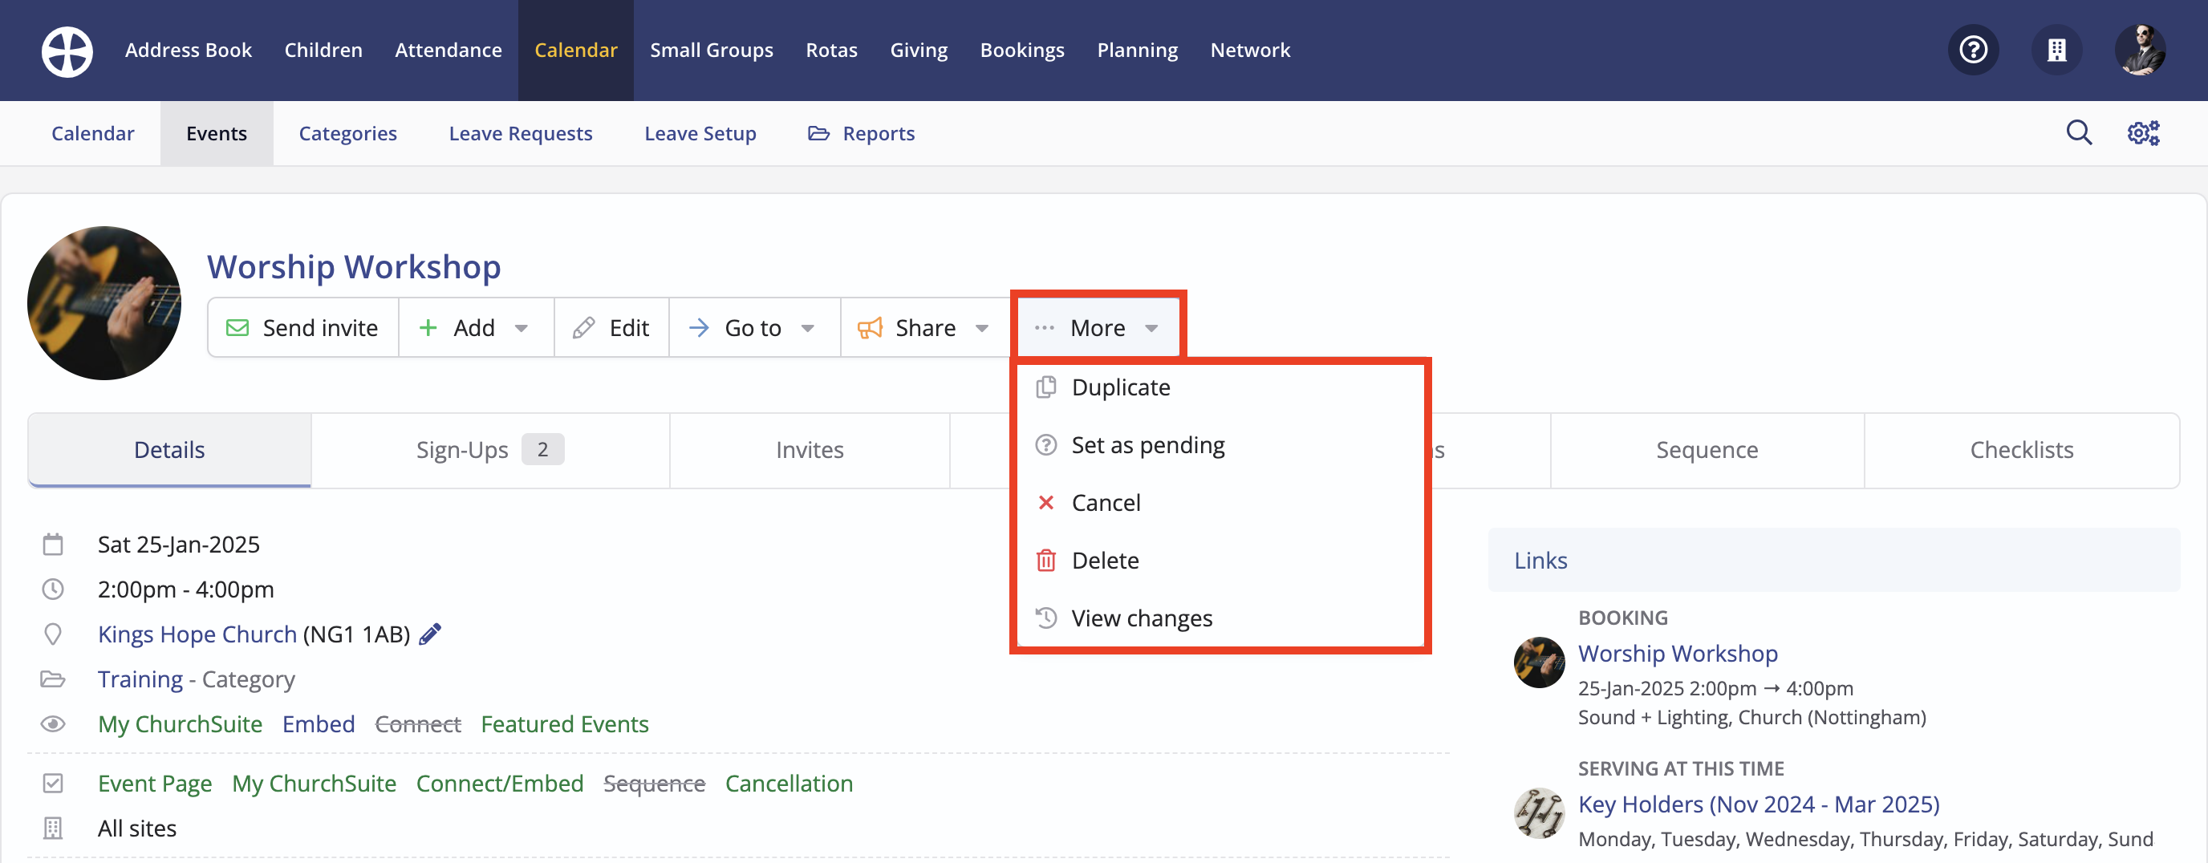
Task: Click the search magnifier icon
Action: tap(2079, 133)
